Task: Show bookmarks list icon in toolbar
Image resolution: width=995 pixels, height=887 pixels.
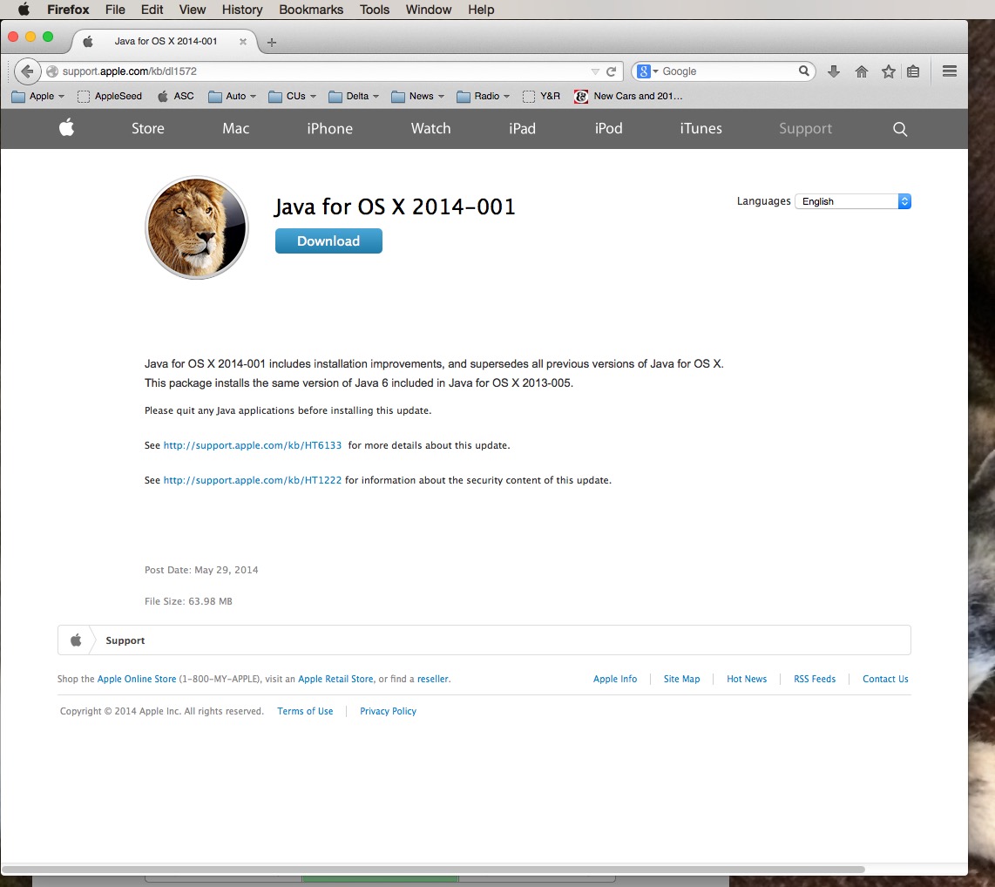Action: coord(913,71)
